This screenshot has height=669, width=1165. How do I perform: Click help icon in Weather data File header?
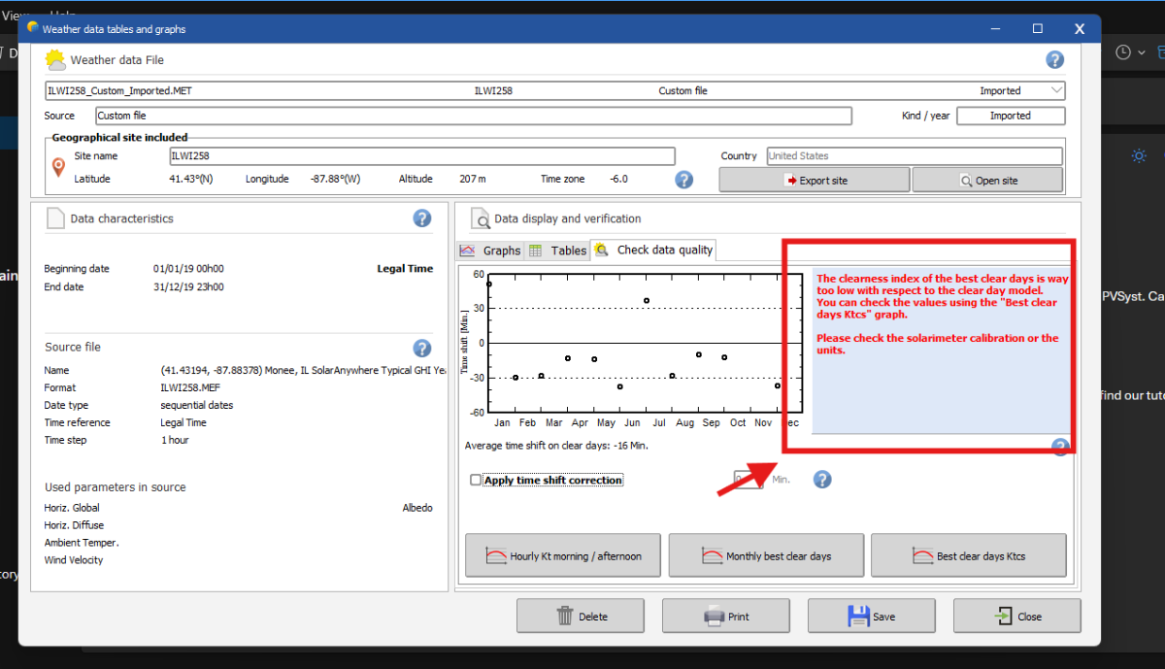pos(1054,60)
